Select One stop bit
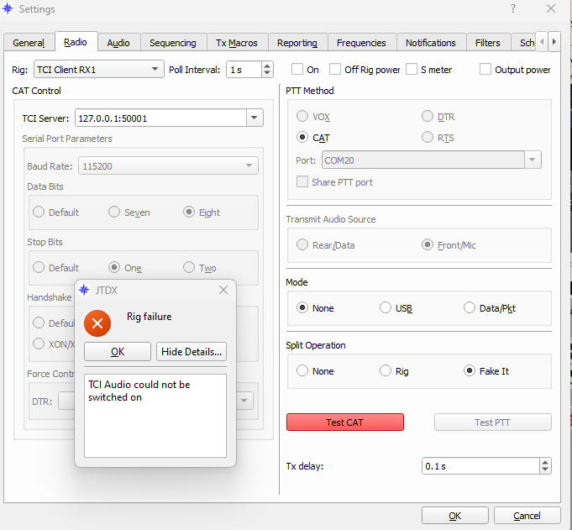Screen dimensions: 572x530 pos(114,267)
